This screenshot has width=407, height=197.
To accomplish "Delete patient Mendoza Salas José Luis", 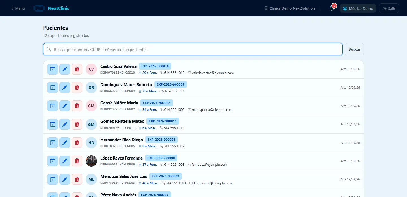I will [x=77, y=179].
